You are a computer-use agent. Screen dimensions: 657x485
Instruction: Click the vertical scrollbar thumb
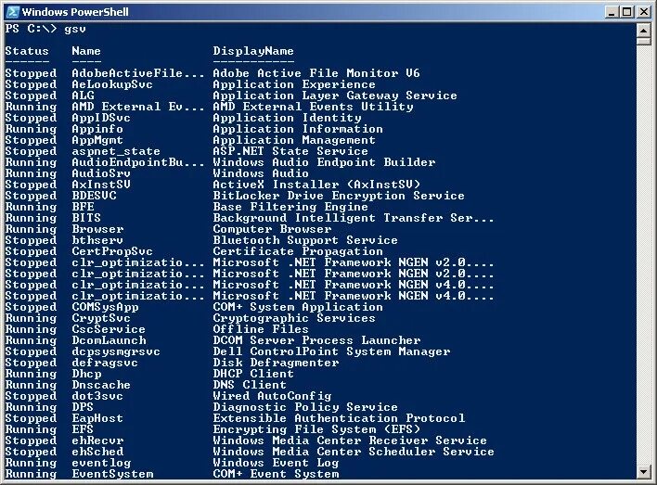click(x=643, y=41)
